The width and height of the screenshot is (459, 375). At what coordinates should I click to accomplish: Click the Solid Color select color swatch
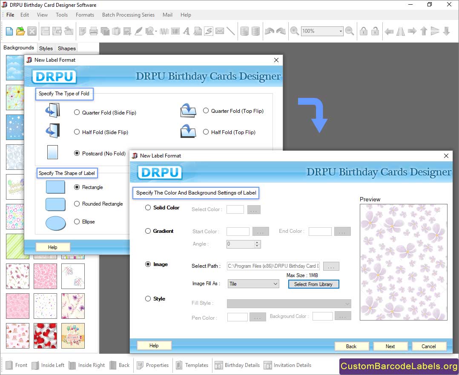(235, 209)
